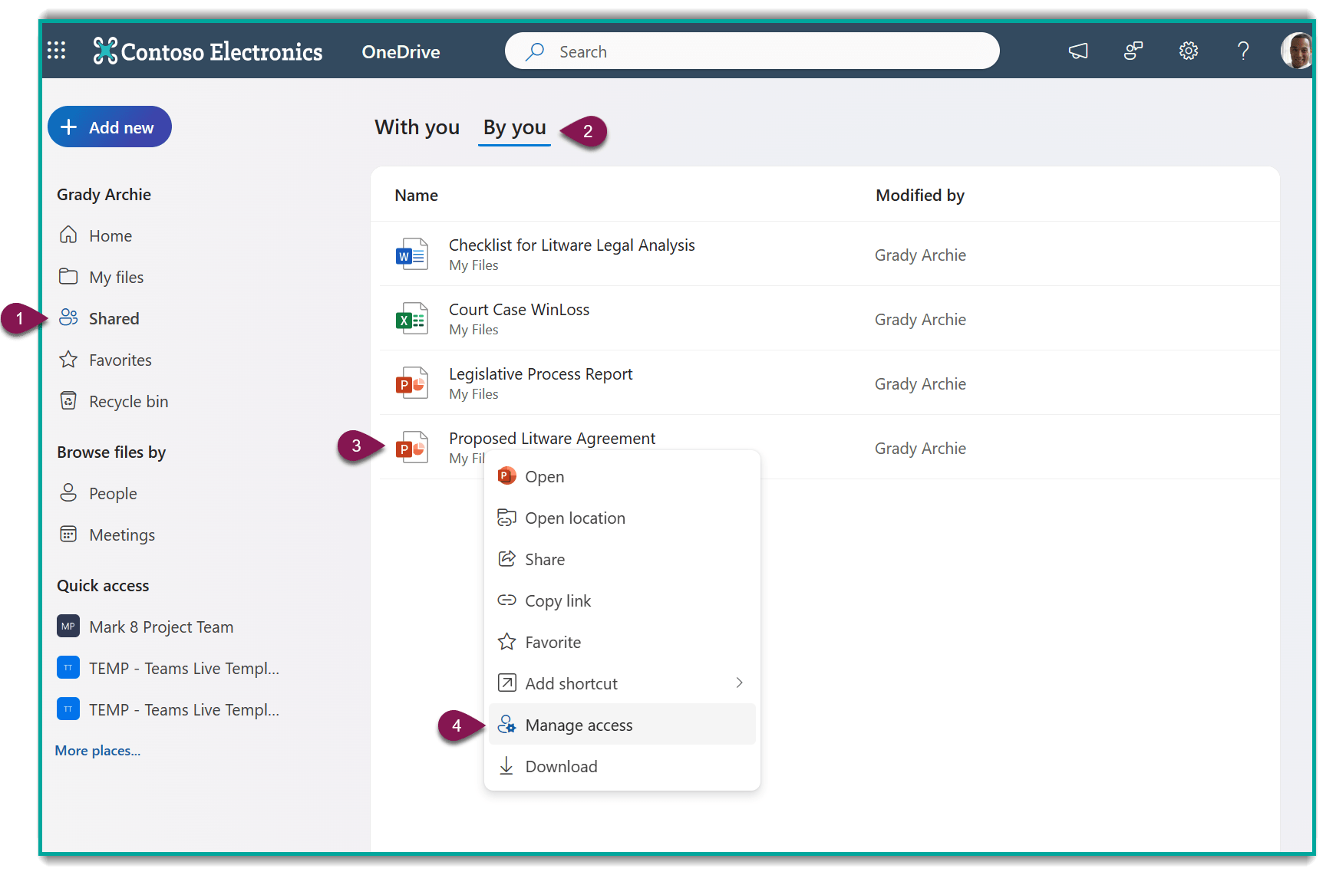Screen dimensions: 1336x875
Task: Expand More places in Quick access
Action: pos(97,750)
